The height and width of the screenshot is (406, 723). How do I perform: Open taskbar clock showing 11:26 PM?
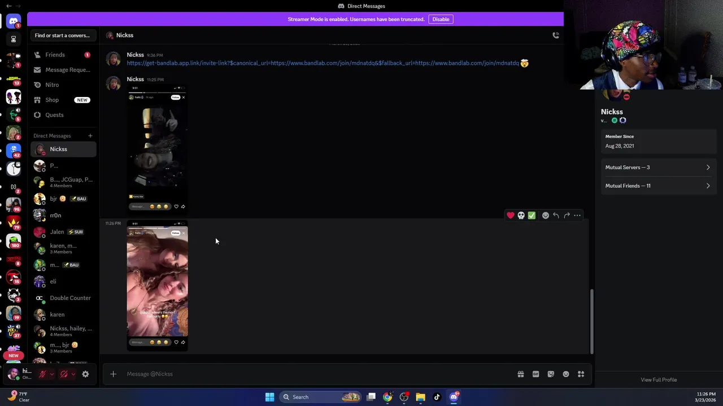click(706, 397)
